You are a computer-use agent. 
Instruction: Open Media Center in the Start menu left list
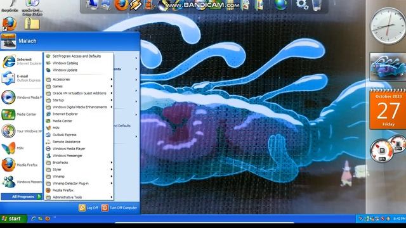(x=22, y=114)
